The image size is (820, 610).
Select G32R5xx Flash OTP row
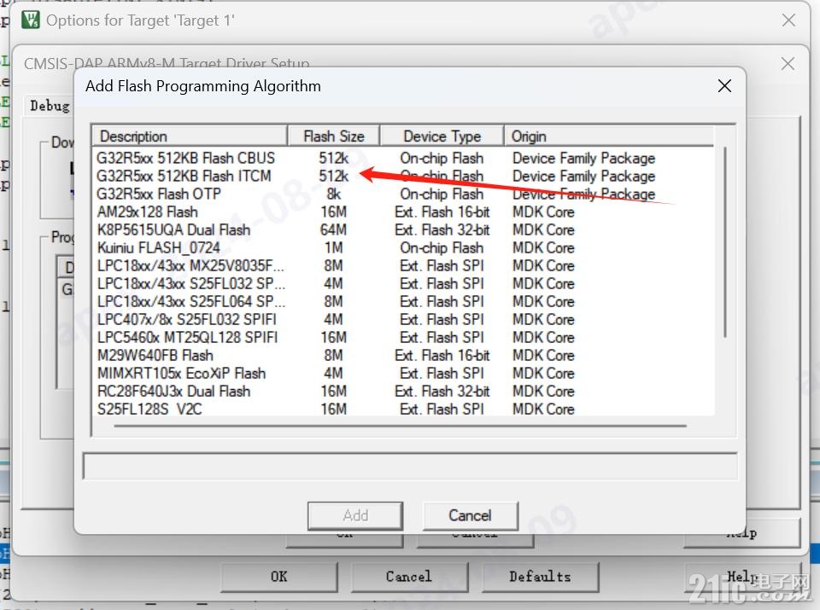pos(402,194)
